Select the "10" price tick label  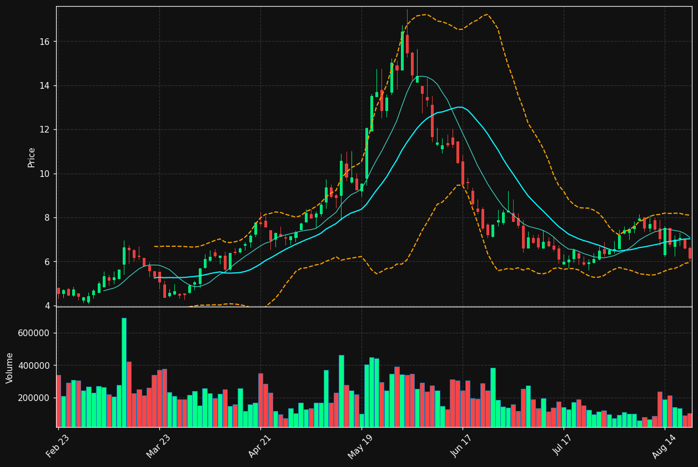(x=44, y=174)
